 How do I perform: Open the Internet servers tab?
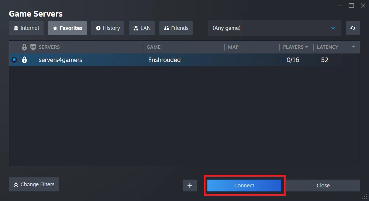(26, 28)
